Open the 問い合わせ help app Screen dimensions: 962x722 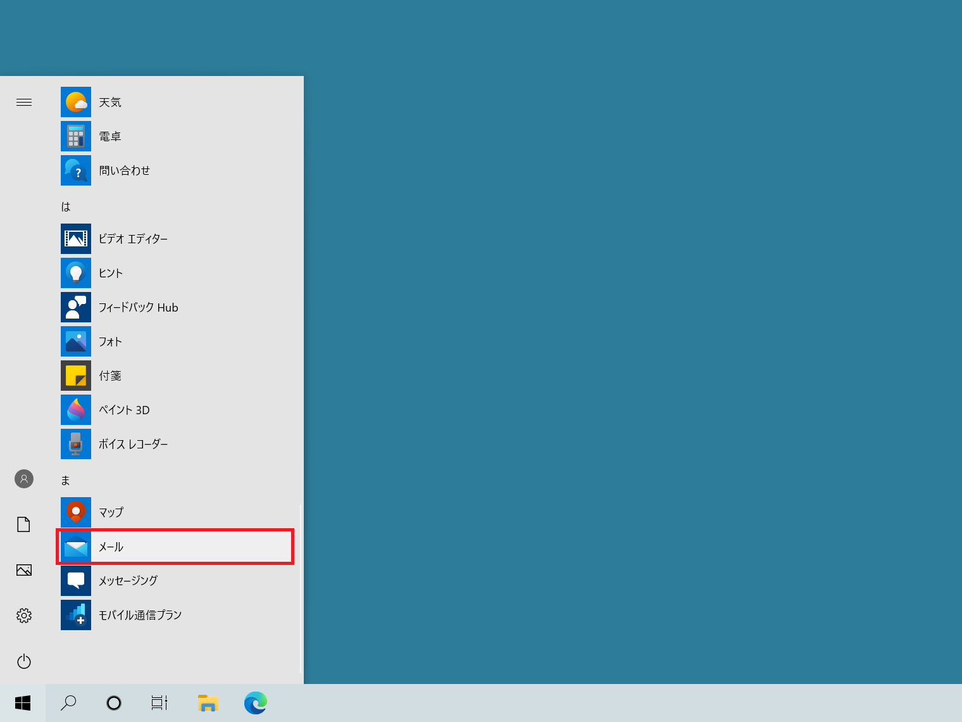click(x=123, y=170)
